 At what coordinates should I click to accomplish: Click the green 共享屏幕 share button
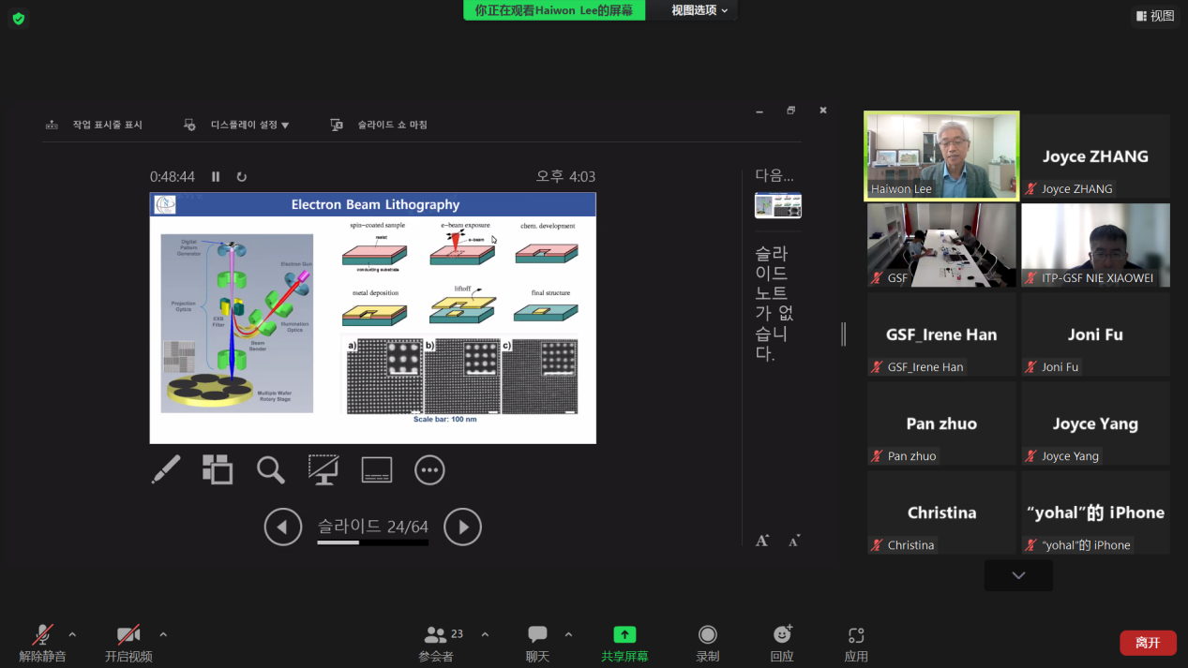(x=624, y=643)
